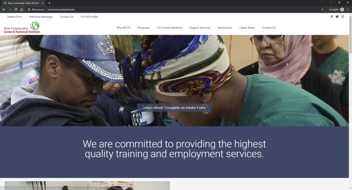The width and height of the screenshot is (352, 190).
Task: Click the New Community logo
Action: pos(22,27)
